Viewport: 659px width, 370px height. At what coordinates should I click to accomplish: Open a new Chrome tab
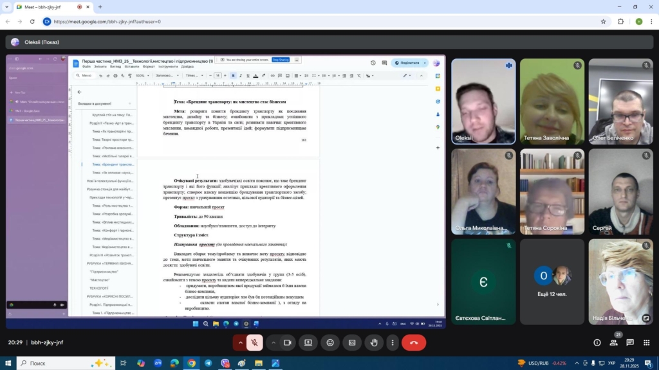click(100, 7)
